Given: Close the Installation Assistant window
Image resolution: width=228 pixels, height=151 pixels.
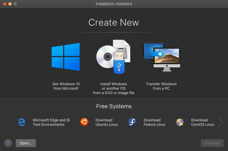Looking at the screenshot, I should click(5, 4).
